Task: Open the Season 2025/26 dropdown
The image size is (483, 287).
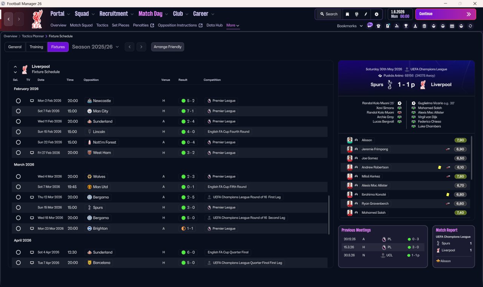Action: tap(95, 47)
